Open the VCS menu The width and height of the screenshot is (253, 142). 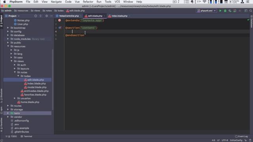(117, 2)
